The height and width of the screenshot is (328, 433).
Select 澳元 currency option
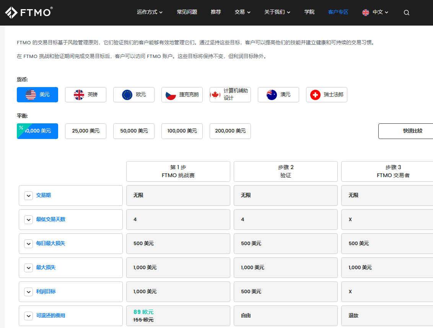[278, 95]
